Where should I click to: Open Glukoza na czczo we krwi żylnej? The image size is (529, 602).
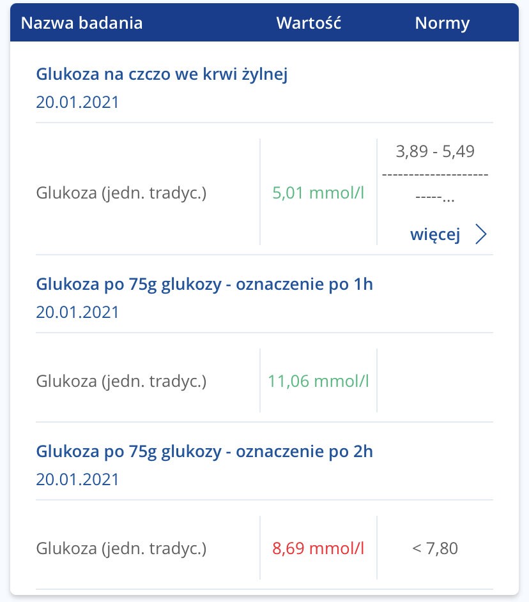[x=162, y=75]
